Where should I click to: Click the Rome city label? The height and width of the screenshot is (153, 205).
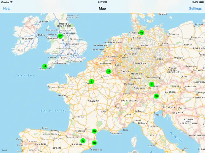click(151, 145)
